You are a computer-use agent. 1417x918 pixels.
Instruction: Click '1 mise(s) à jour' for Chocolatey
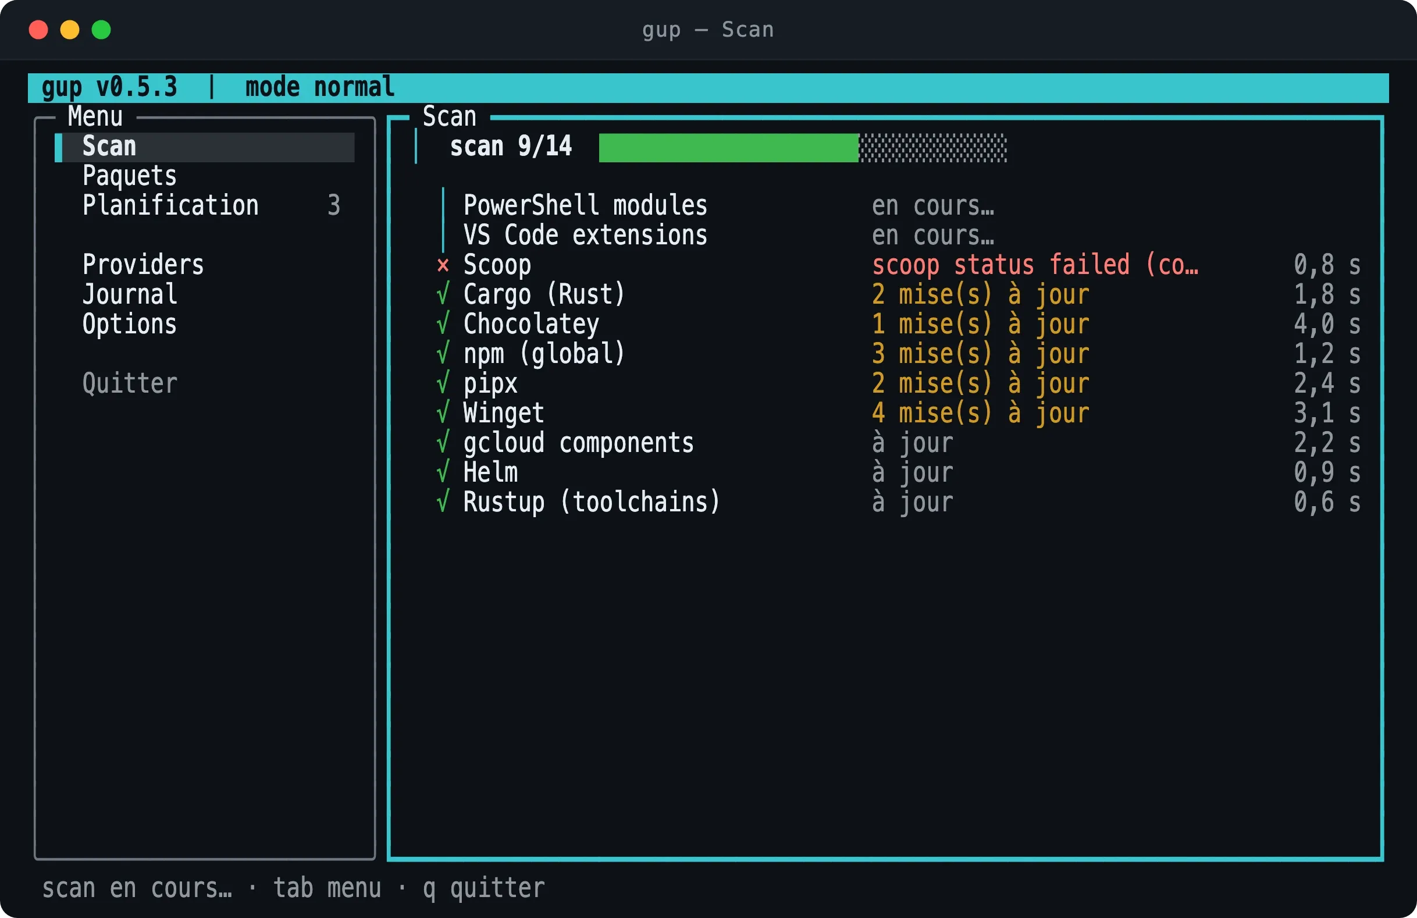(981, 325)
